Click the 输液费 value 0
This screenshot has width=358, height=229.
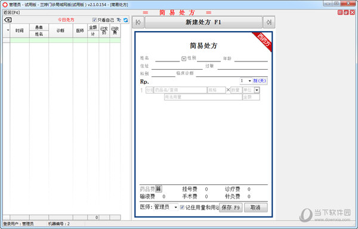pyautogui.click(x=163, y=196)
